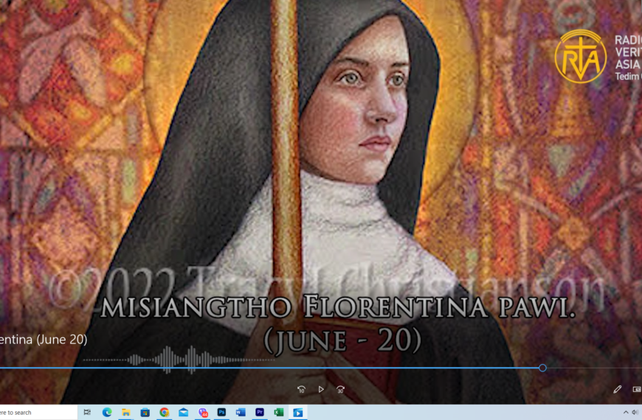The height and width of the screenshot is (420, 642).
Task: Open Microsoft Store from taskbar
Action: click(x=145, y=412)
